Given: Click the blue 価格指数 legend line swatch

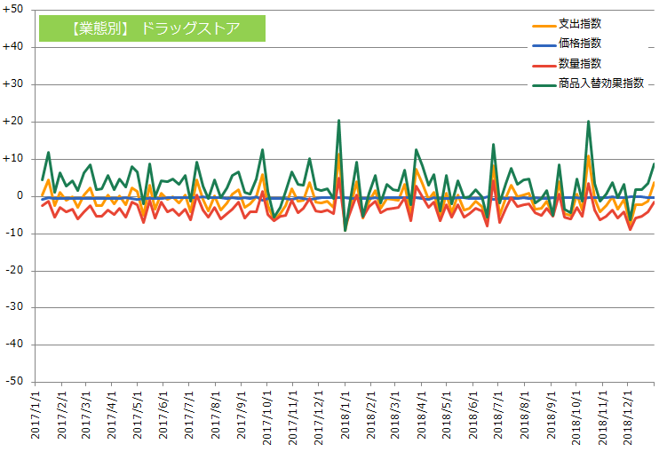Looking at the screenshot, I should 544,45.
